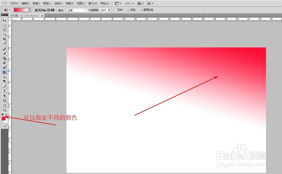Switch to the 未标题-1 document tab
Image resolution: width=282 pixels, height=174 pixels.
(25, 15)
